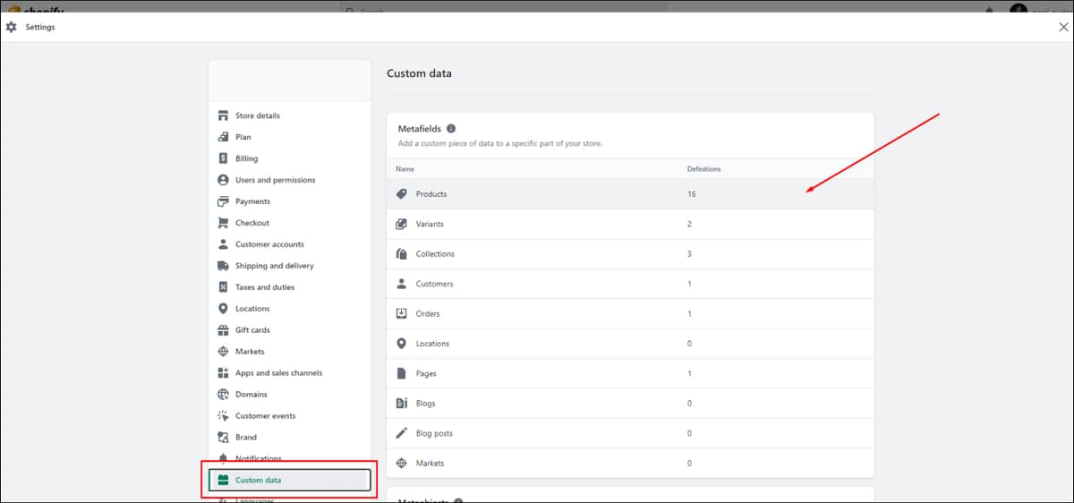Click the Taxes and duties icon

[224, 287]
